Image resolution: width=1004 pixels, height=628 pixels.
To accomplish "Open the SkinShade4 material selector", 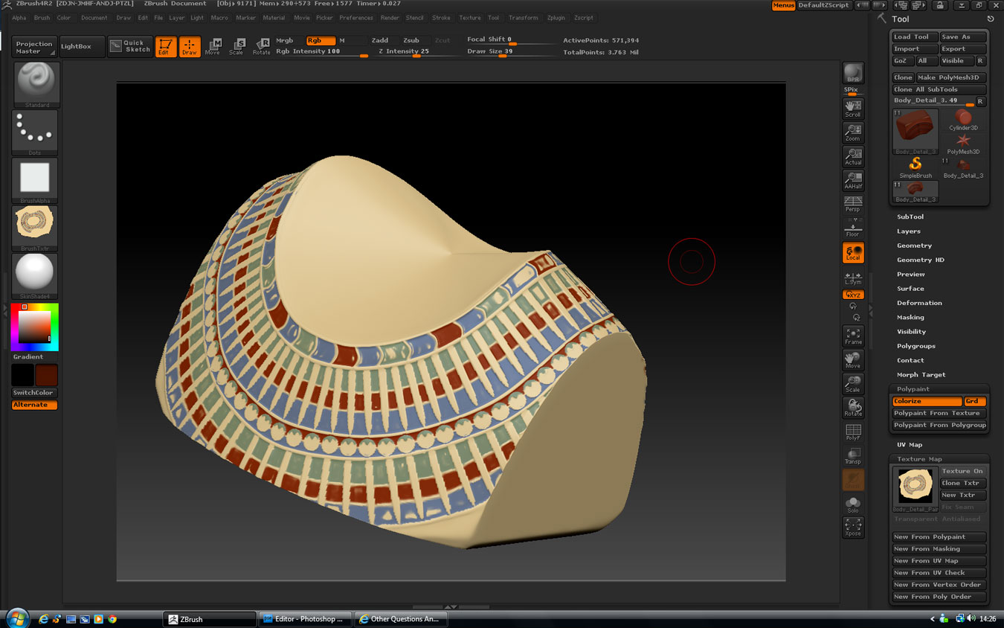I will 35,276.
